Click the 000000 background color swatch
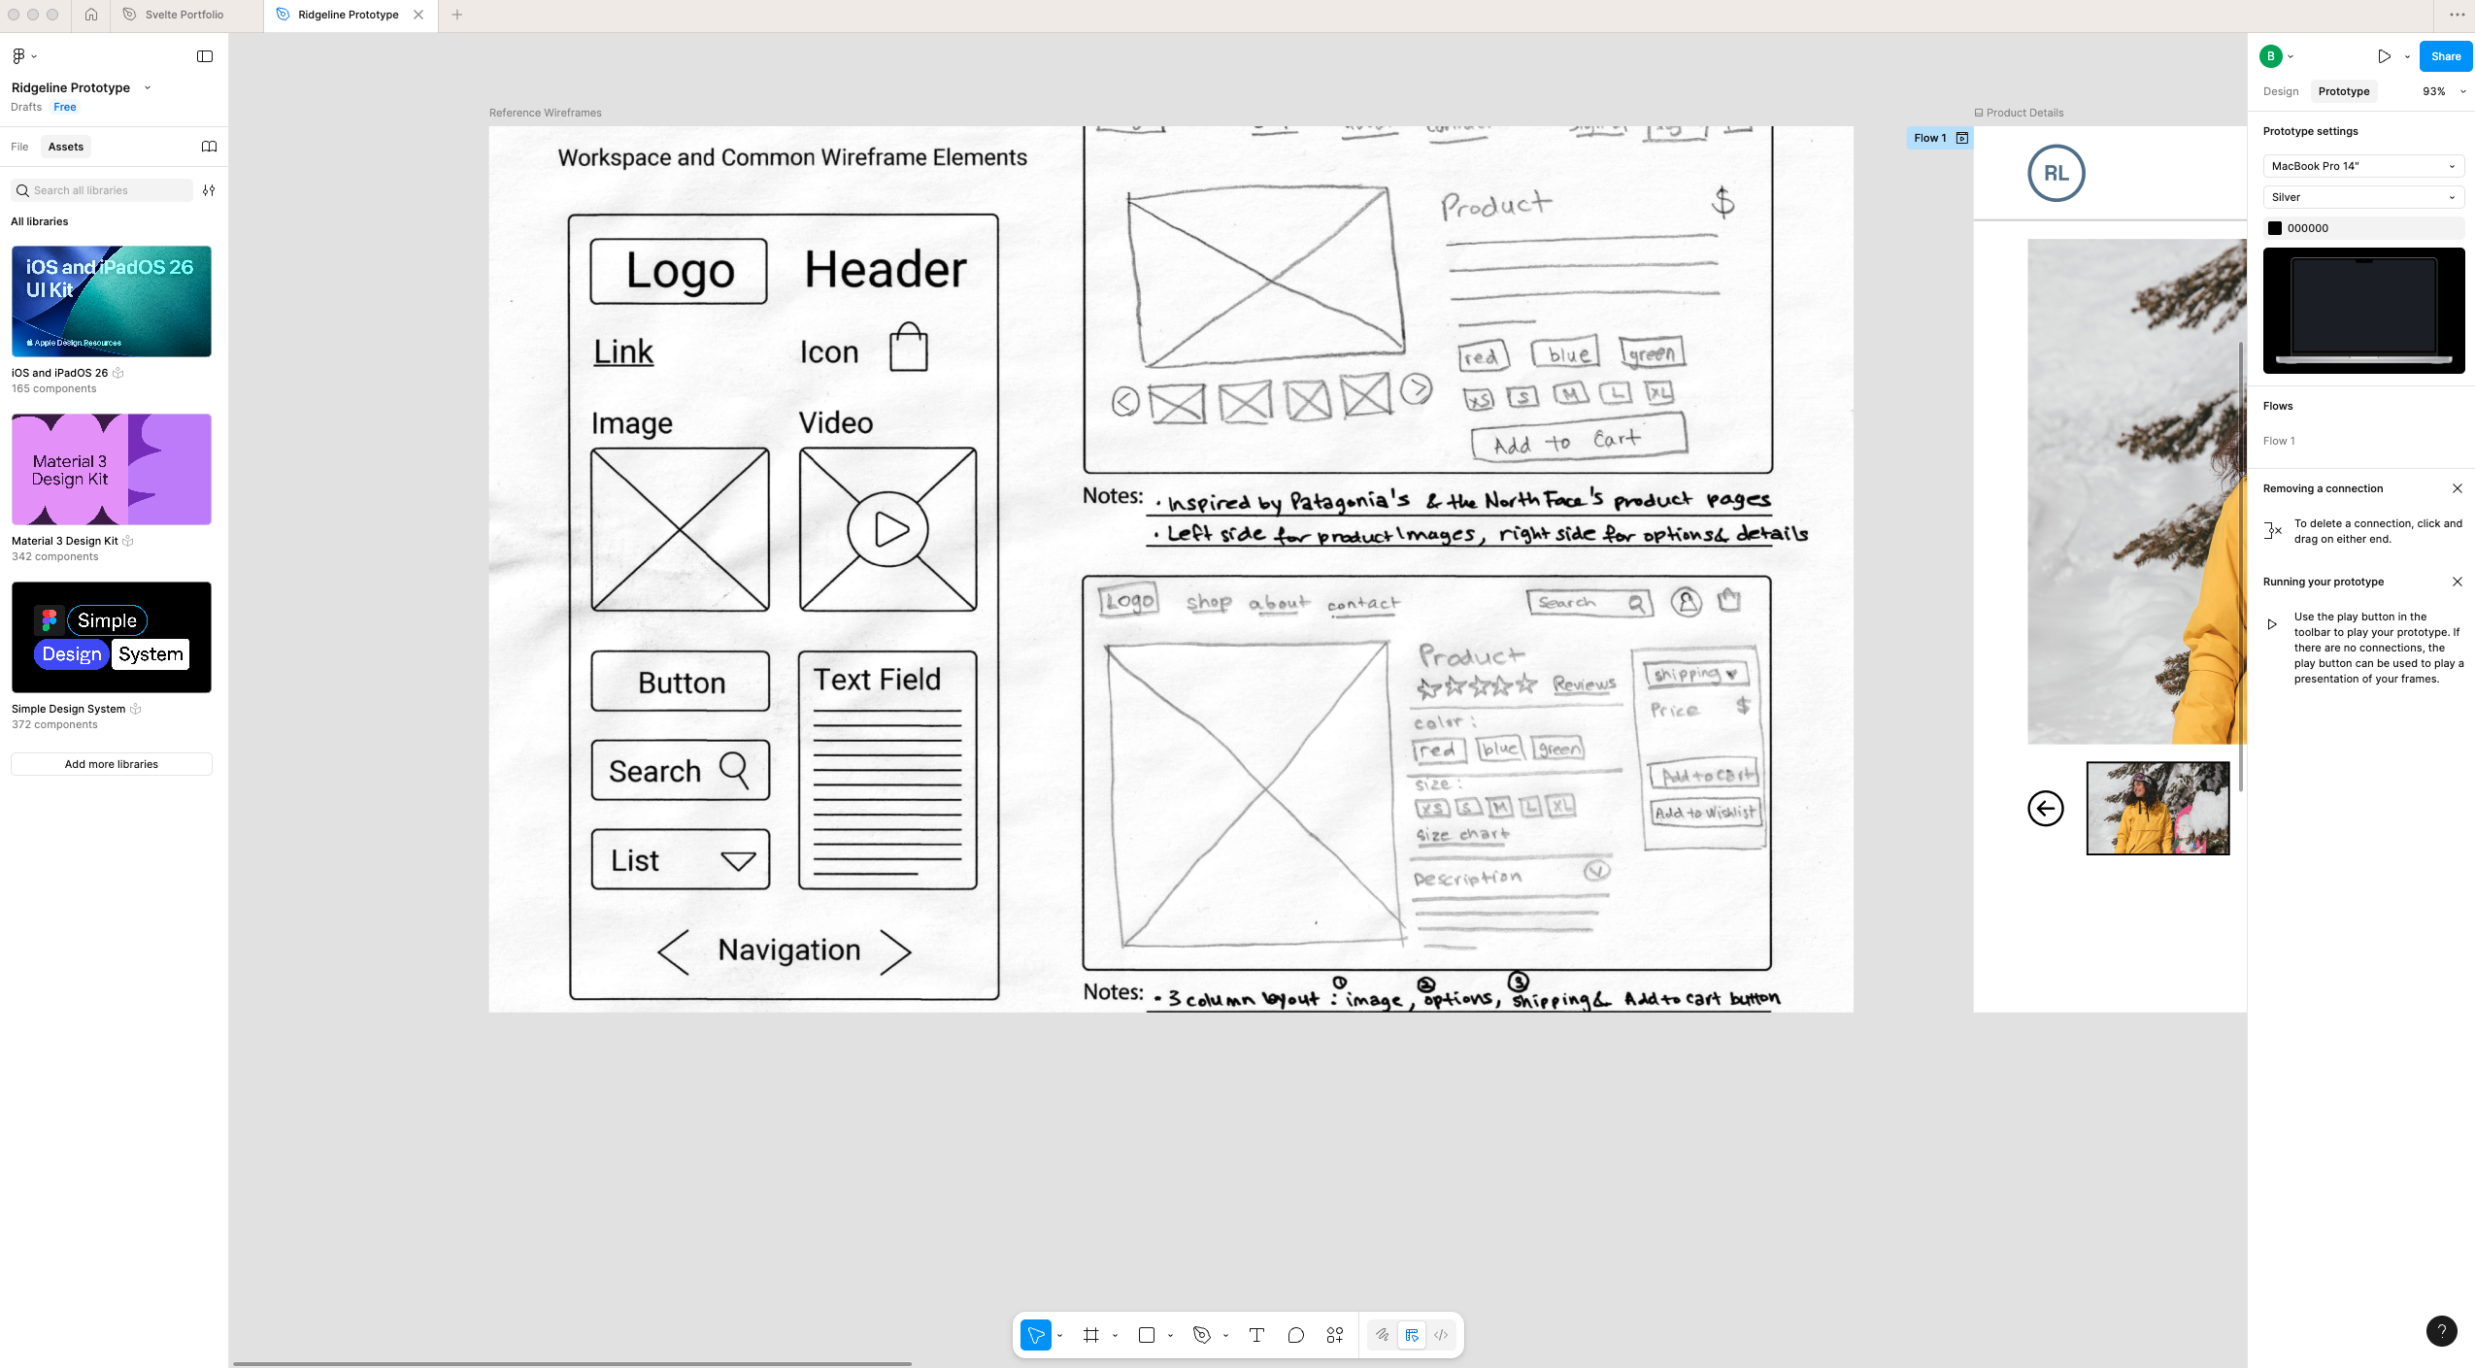Image resolution: width=2475 pixels, height=1368 pixels. (x=2274, y=228)
